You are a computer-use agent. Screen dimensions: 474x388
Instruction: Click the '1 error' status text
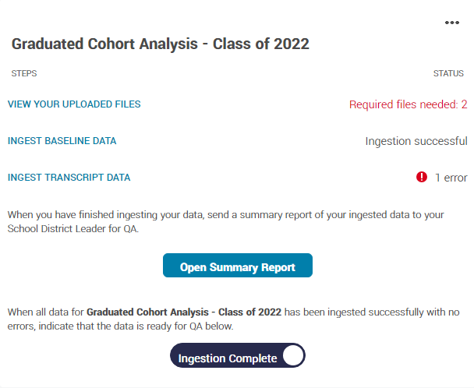(451, 178)
